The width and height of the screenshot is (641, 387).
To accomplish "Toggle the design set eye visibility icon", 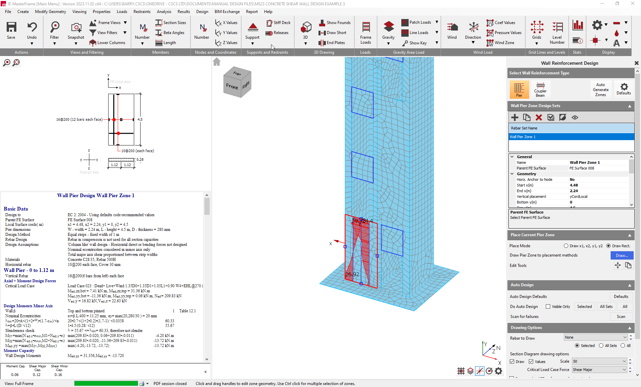I will tap(575, 117).
